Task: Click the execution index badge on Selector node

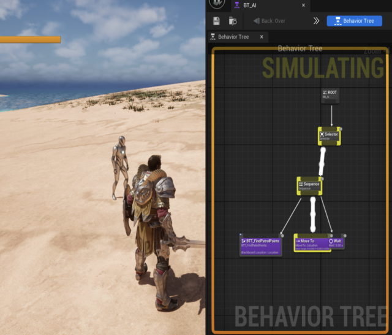Action: pos(341,129)
